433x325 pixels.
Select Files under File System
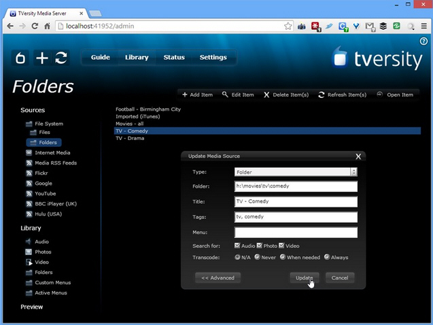click(x=40, y=133)
